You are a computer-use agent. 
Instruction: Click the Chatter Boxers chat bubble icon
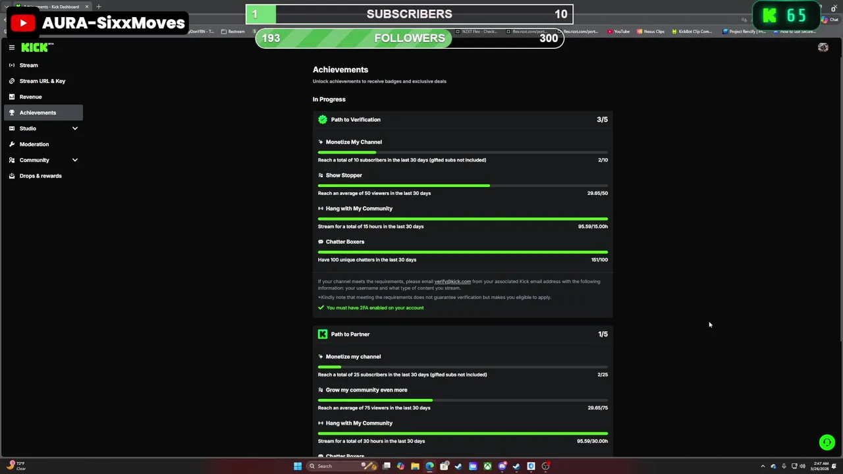point(321,242)
